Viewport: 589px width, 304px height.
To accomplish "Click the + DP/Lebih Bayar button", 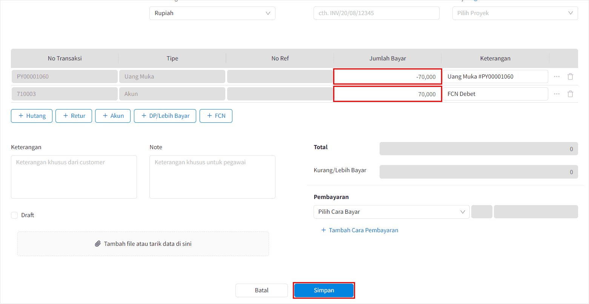I will pyautogui.click(x=165, y=116).
